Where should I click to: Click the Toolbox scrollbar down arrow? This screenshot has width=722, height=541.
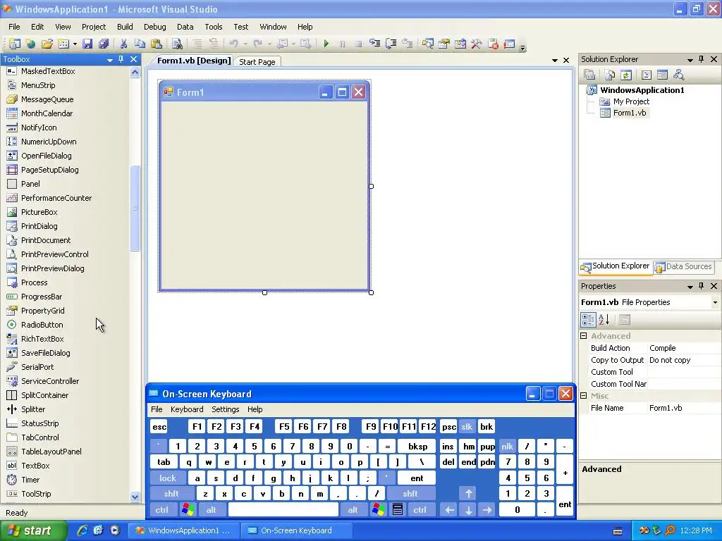coord(135,497)
